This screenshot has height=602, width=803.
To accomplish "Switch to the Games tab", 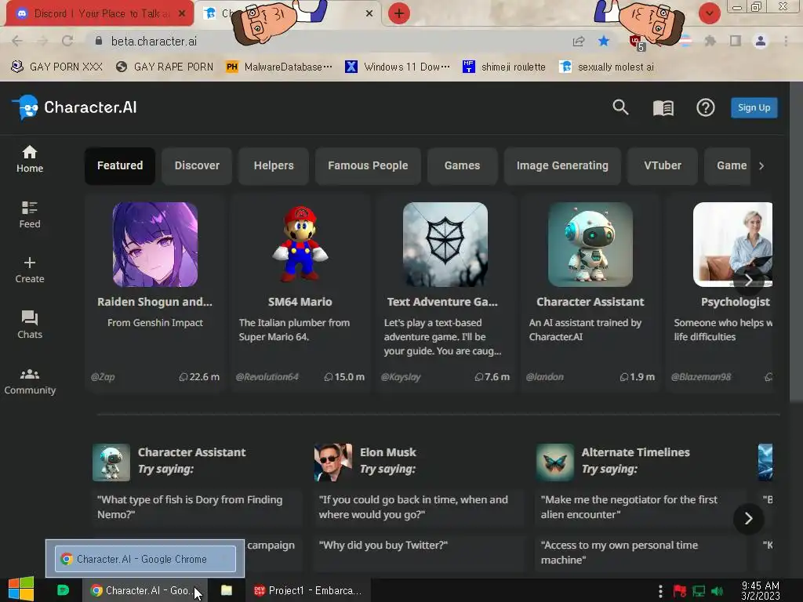I will [x=462, y=166].
